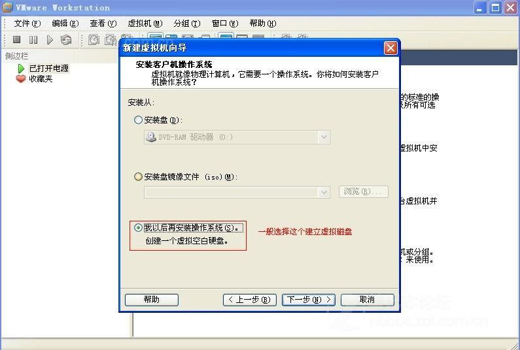
Task: Click the 取消 cancel button
Action: 367,300
